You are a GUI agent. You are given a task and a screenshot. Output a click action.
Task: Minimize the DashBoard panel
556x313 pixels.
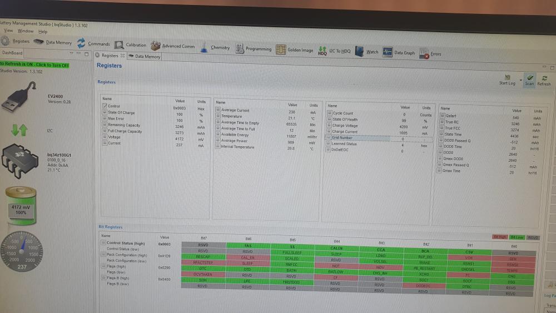71,53
